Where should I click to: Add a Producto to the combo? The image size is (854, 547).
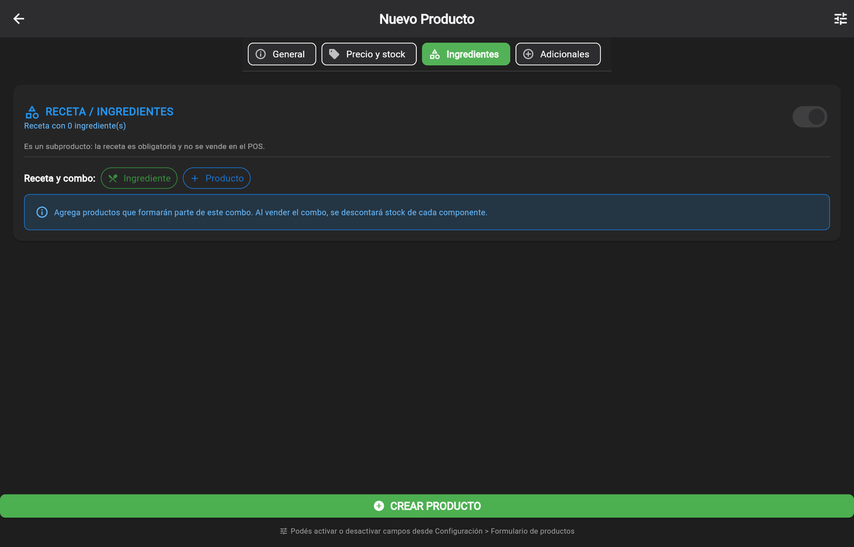click(x=216, y=178)
